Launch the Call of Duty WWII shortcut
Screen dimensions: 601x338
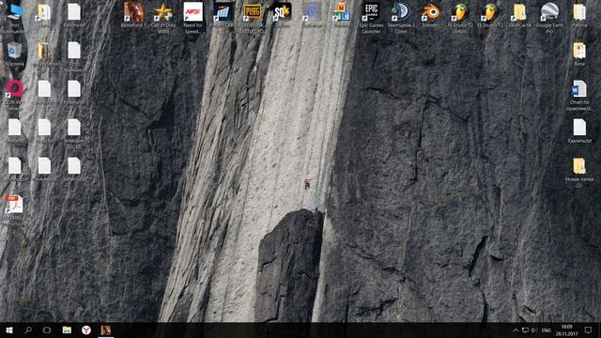click(x=163, y=12)
